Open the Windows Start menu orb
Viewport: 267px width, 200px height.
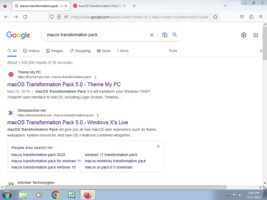click(x=7, y=195)
